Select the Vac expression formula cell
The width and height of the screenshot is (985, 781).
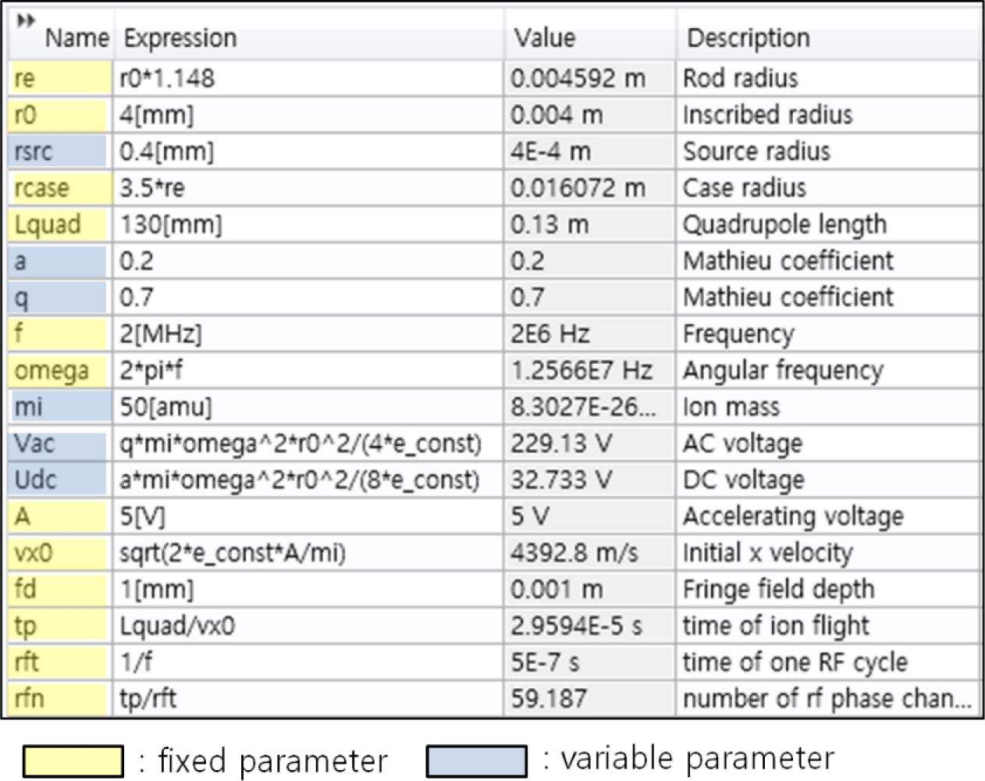[x=309, y=444]
